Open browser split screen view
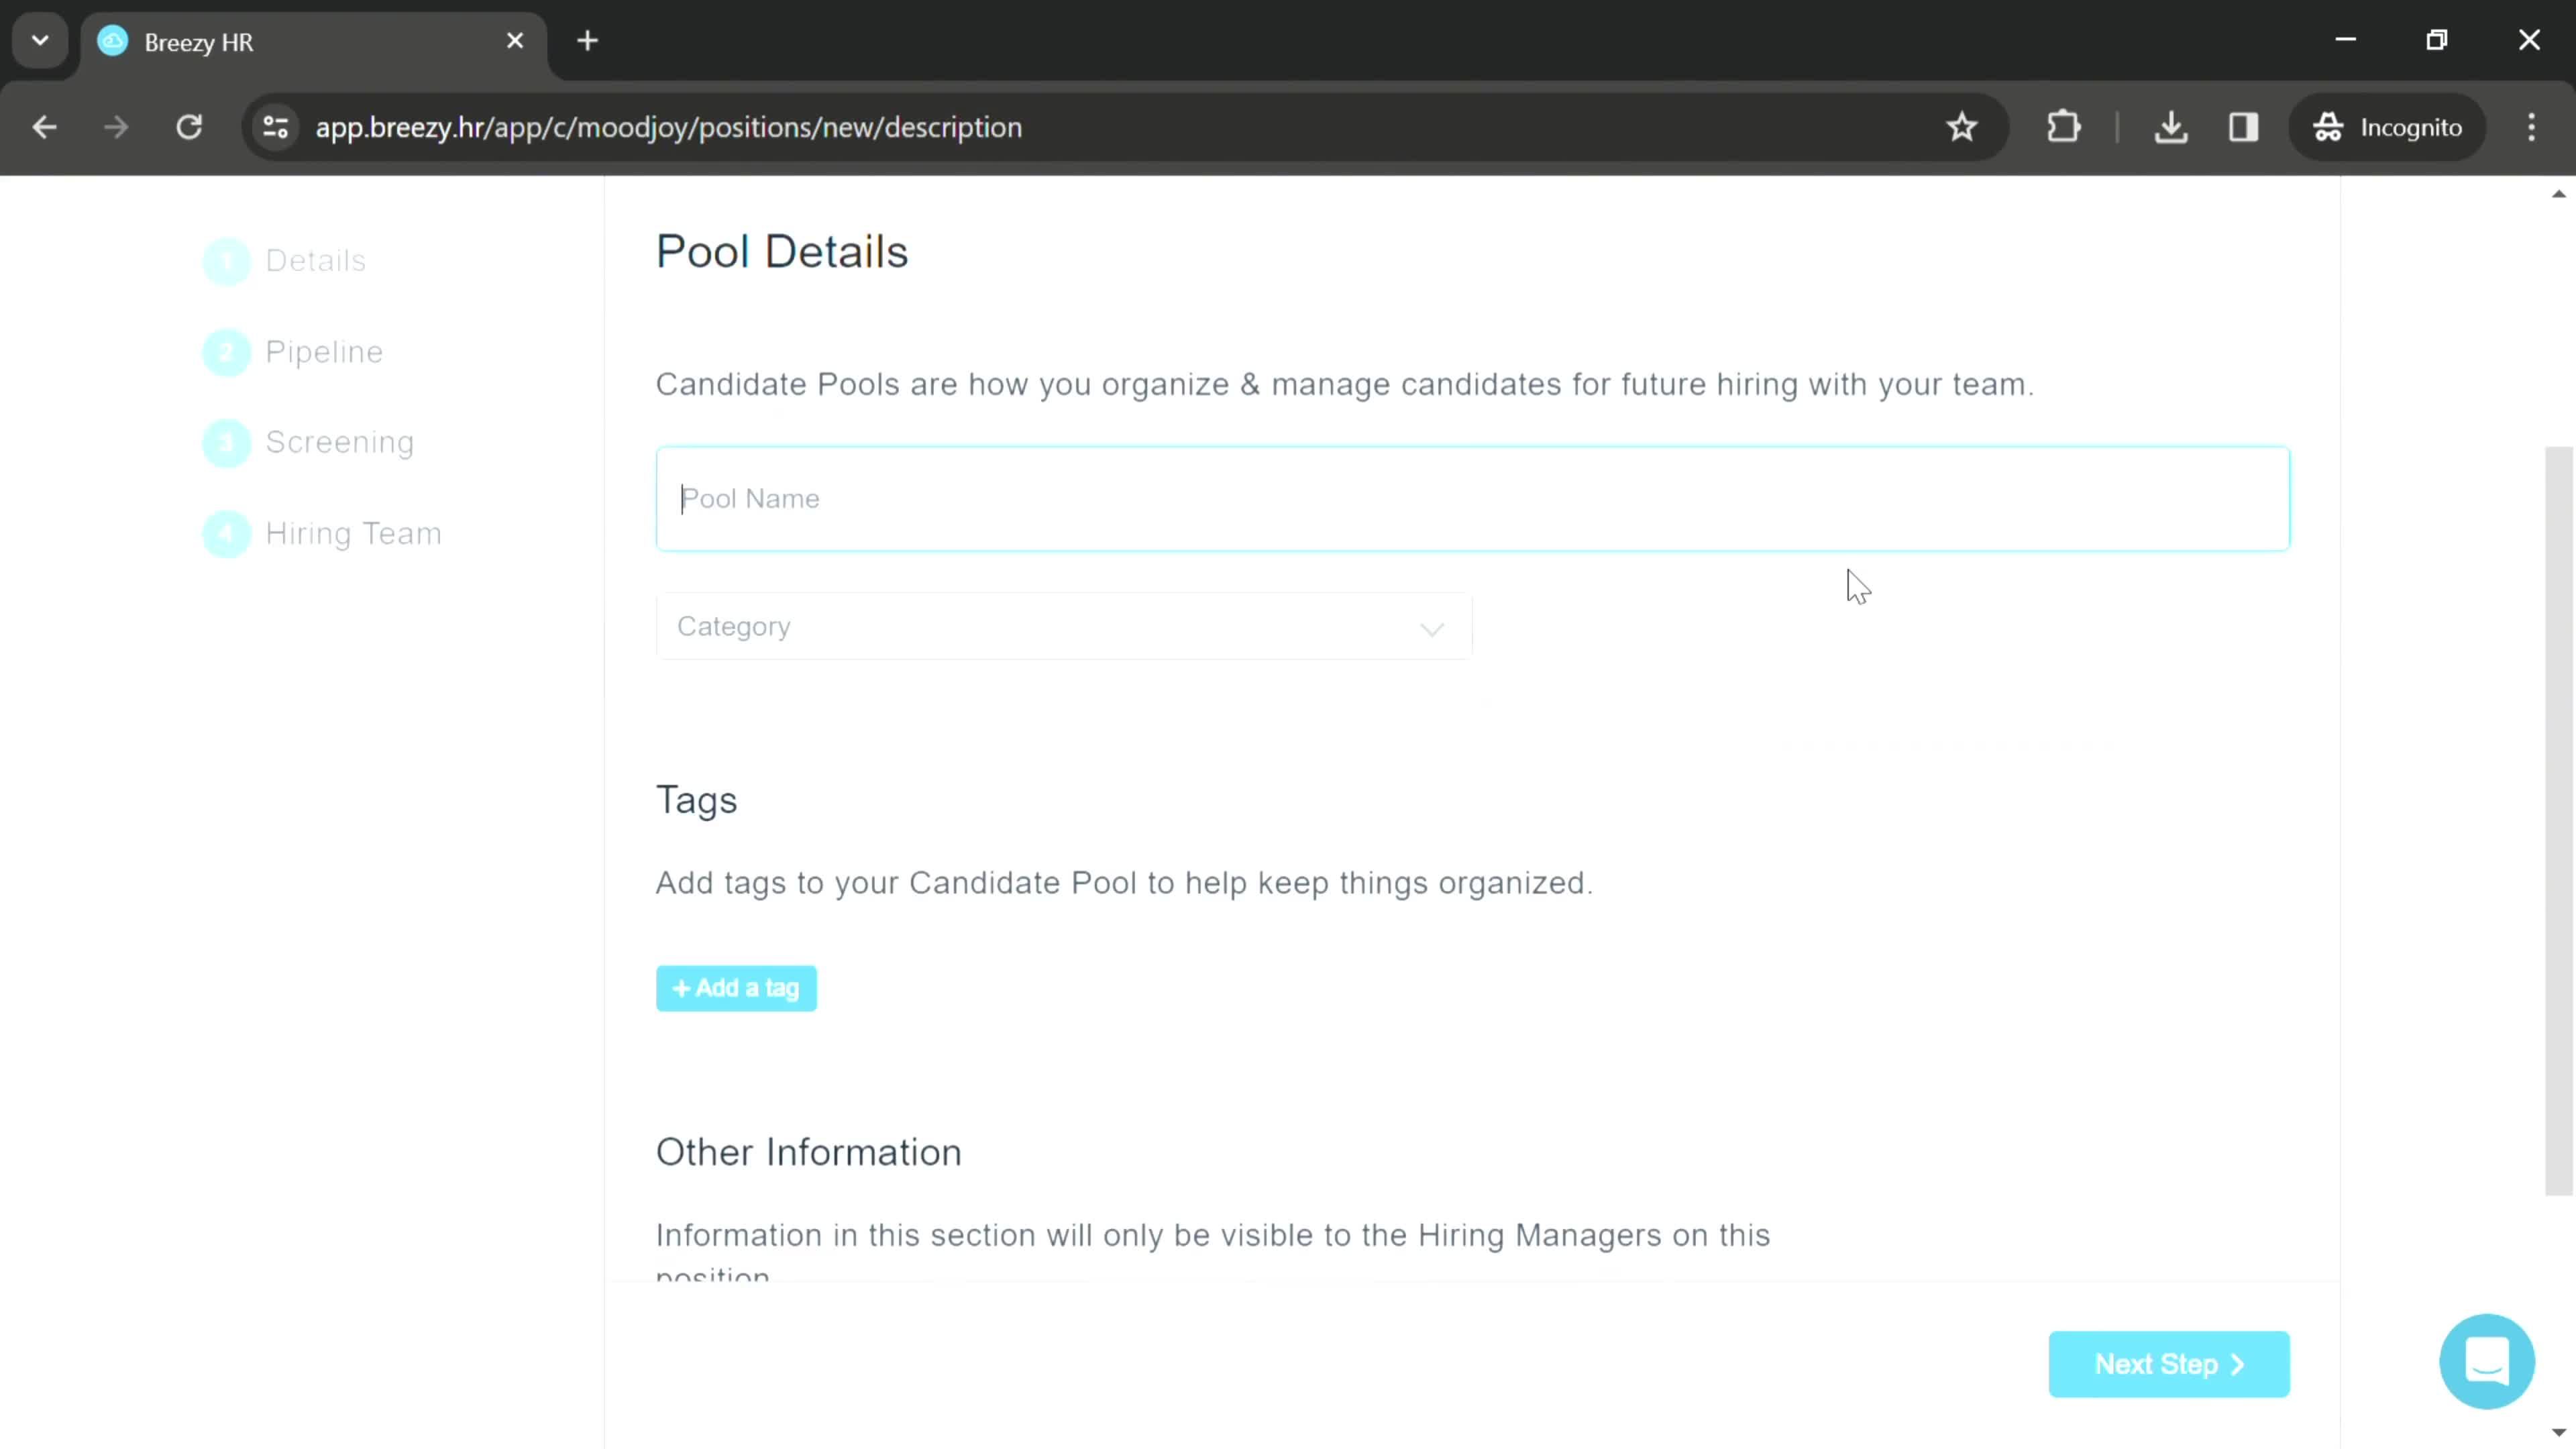The width and height of the screenshot is (2576, 1449). click(2243, 125)
